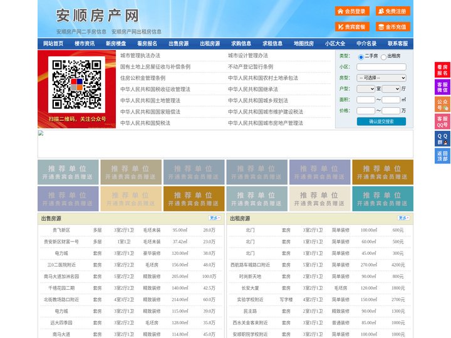Click the 小区 input field
This screenshot has width=451, height=338.
381,67
